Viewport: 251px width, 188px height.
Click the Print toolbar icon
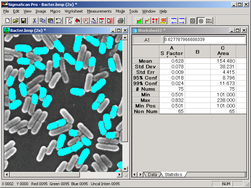click(x=121, y=21)
